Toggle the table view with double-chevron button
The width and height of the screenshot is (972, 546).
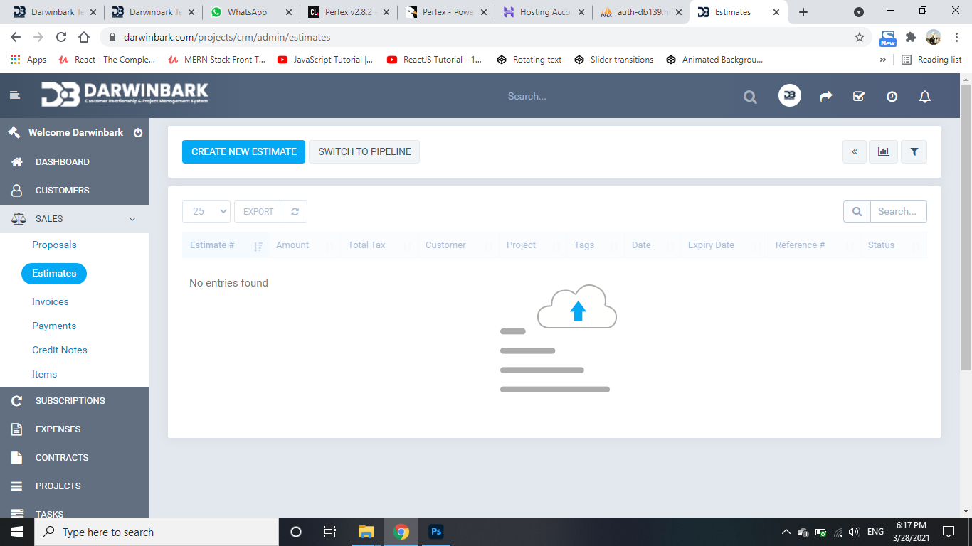[x=854, y=151]
